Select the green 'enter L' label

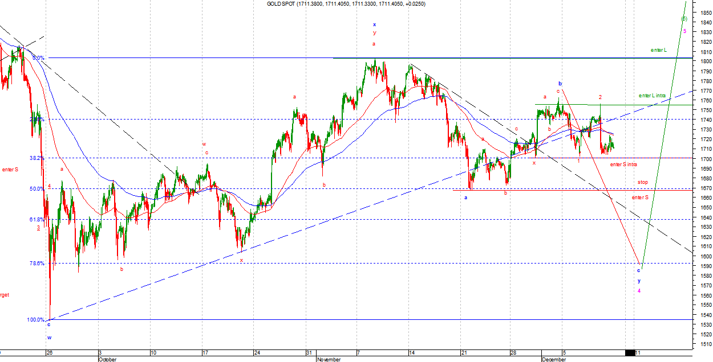[x=658, y=50]
